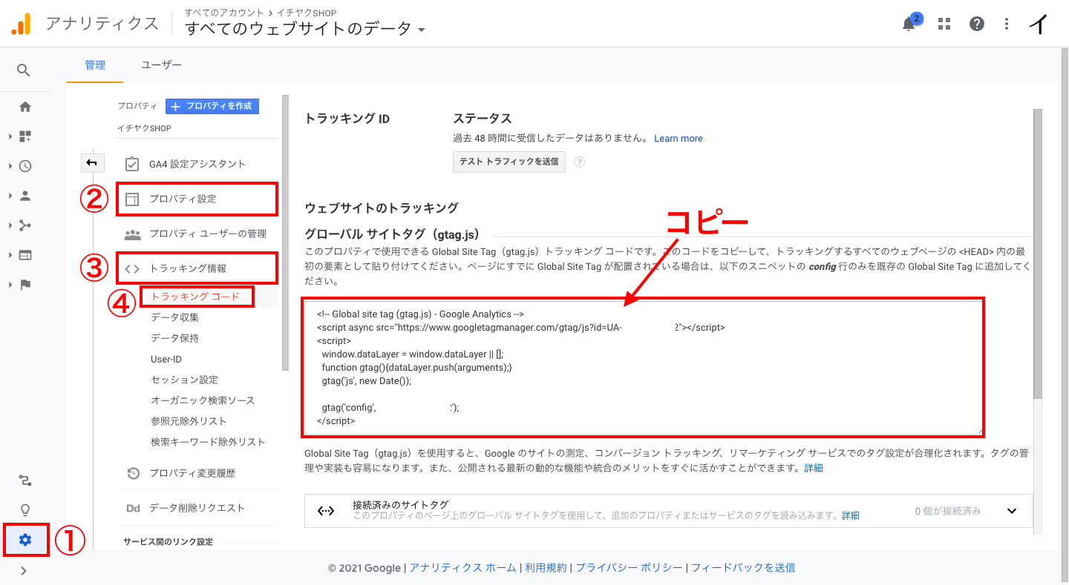
Task: Open Behavior layout icon
Action: 25,255
